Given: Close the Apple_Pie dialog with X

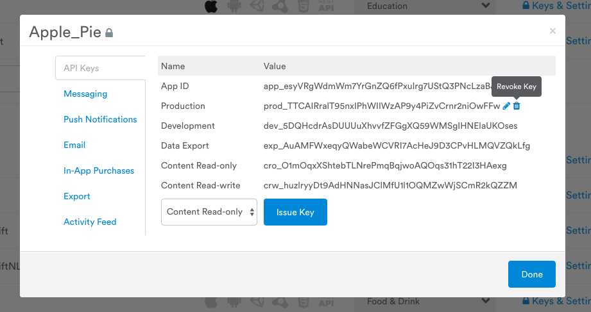Looking at the screenshot, I should click(x=552, y=31).
